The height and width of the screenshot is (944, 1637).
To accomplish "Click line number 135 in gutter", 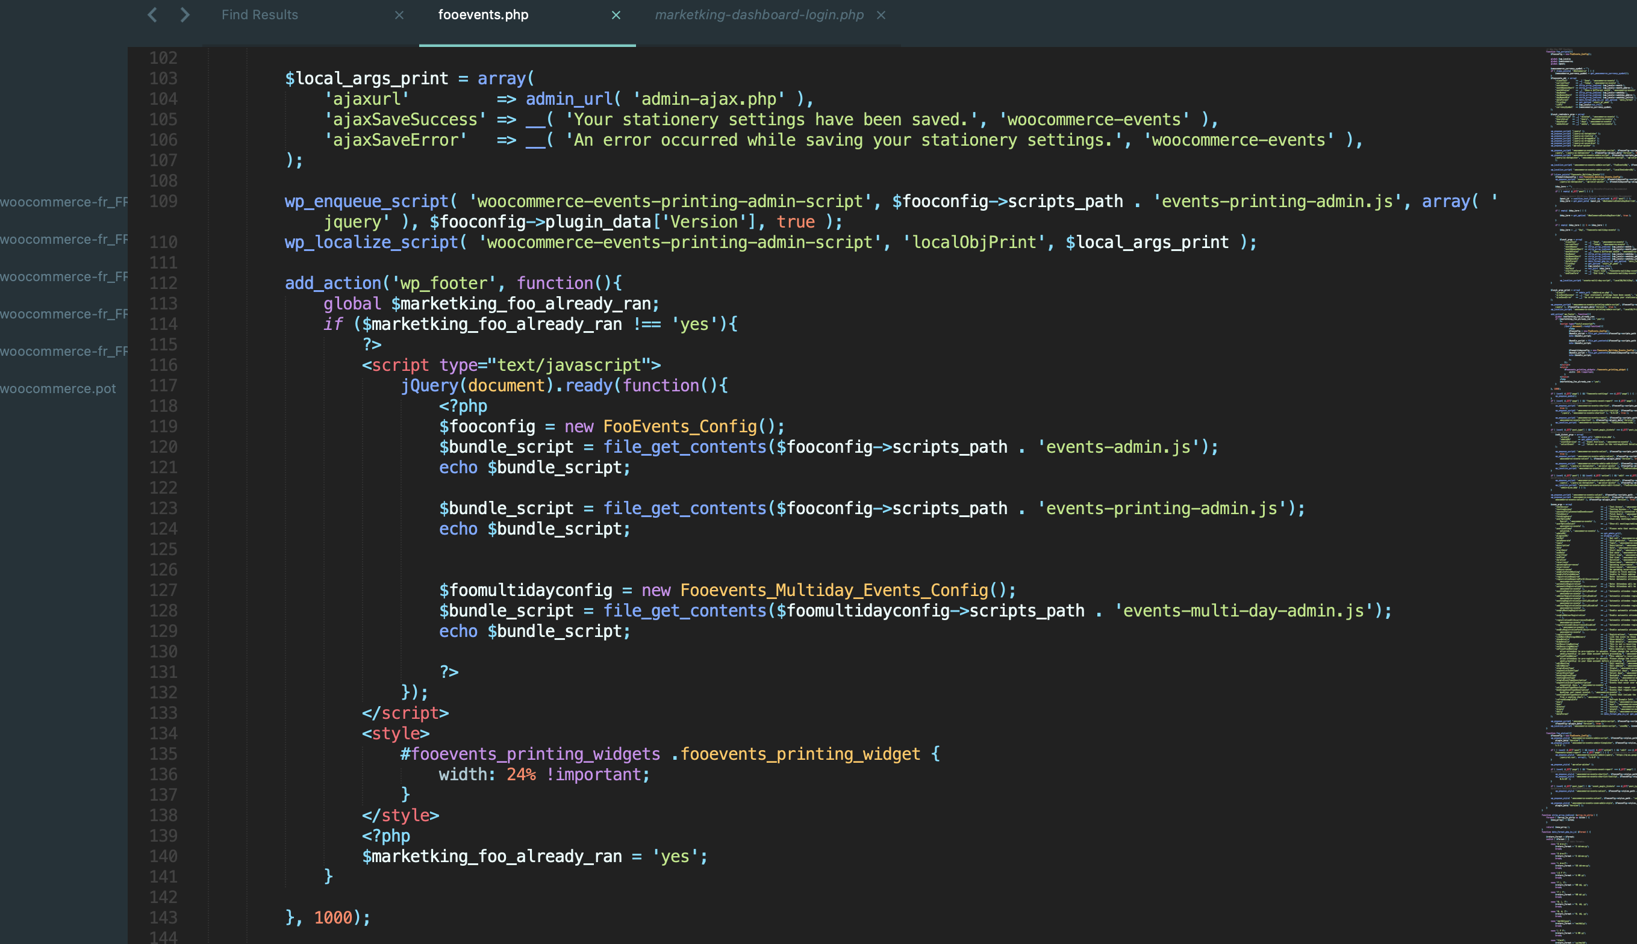I will 163,754.
